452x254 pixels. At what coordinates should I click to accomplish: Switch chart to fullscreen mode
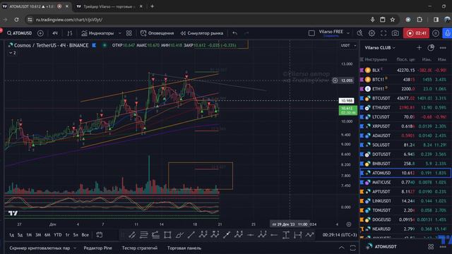383,33
